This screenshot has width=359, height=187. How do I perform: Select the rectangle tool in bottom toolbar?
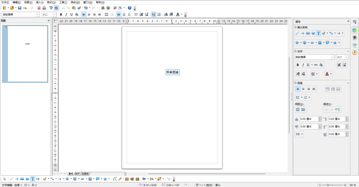tap(22, 179)
